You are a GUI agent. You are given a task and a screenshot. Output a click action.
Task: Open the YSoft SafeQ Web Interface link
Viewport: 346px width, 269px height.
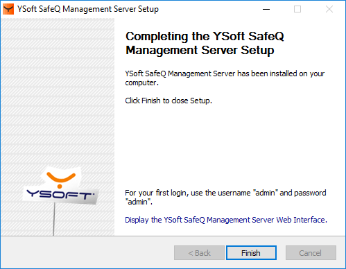[x=226, y=220]
